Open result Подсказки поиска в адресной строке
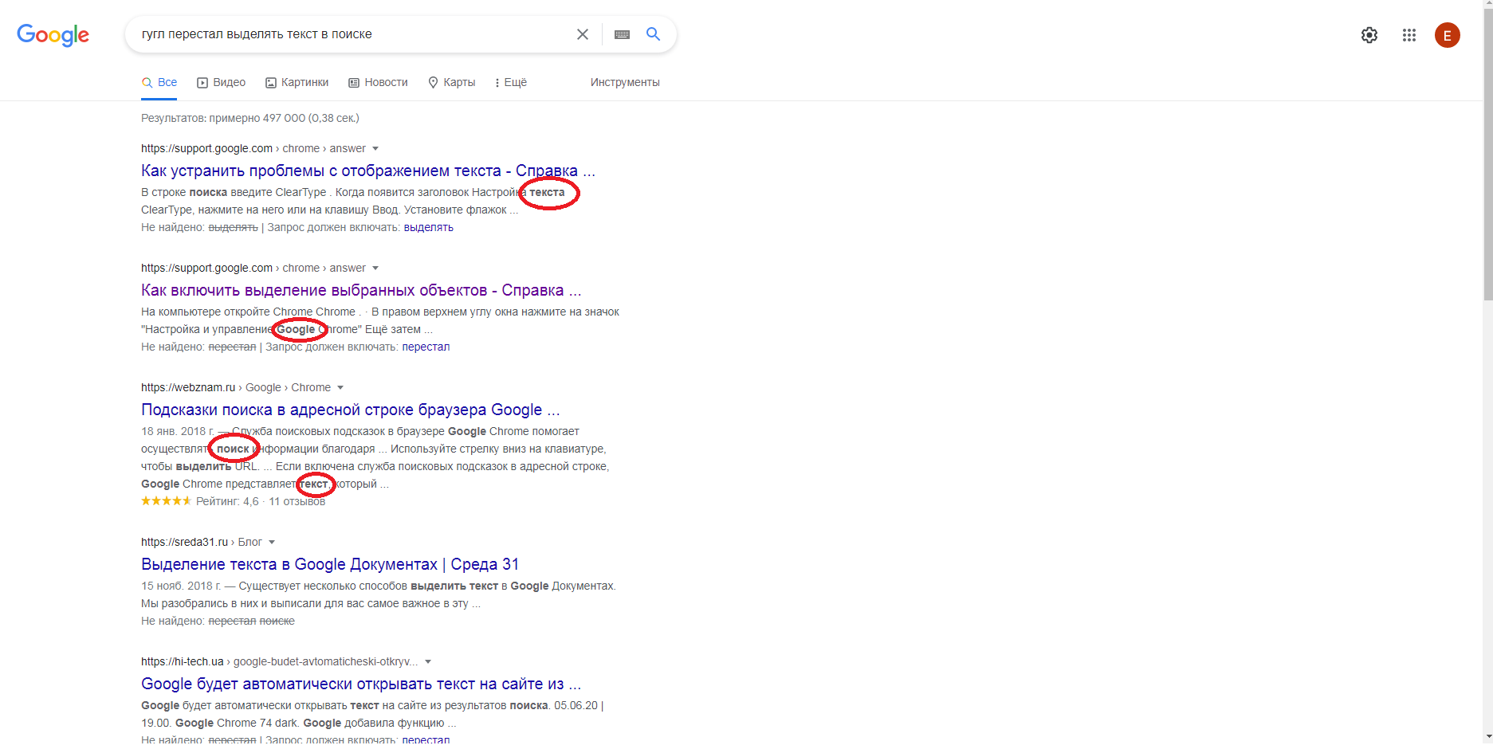This screenshot has height=753, width=1493. tap(351, 410)
